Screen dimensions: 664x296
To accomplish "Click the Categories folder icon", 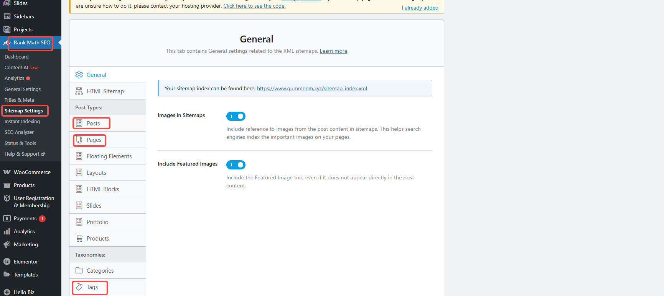I will 79,270.
